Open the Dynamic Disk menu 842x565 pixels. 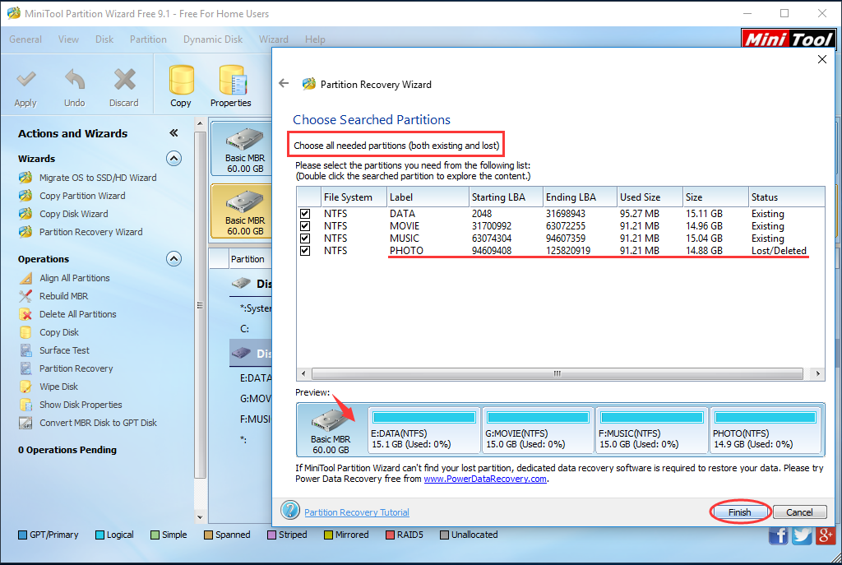(213, 39)
